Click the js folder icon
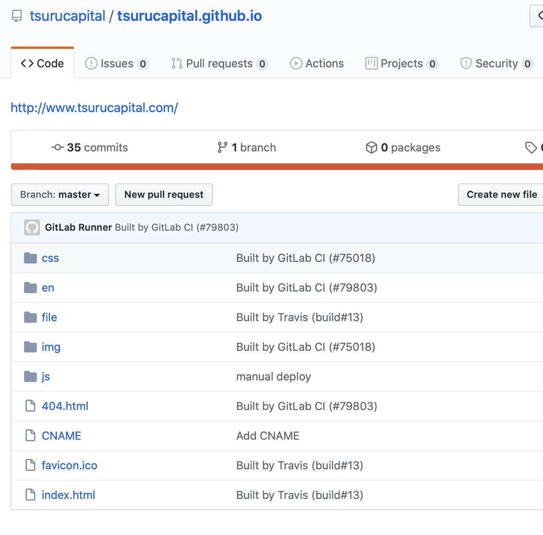 31,376
